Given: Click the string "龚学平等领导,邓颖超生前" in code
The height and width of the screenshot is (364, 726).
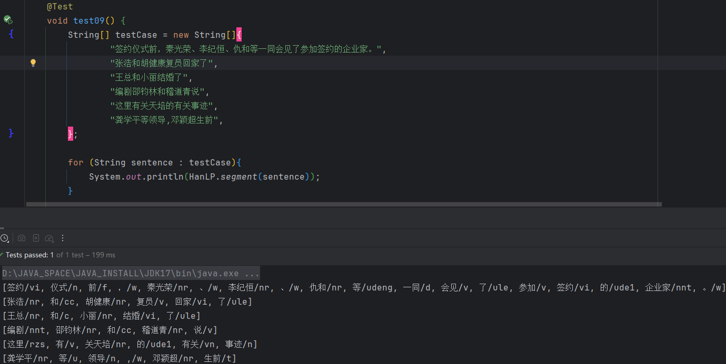Looking at the screenshot, I should [x=164, y=120].
